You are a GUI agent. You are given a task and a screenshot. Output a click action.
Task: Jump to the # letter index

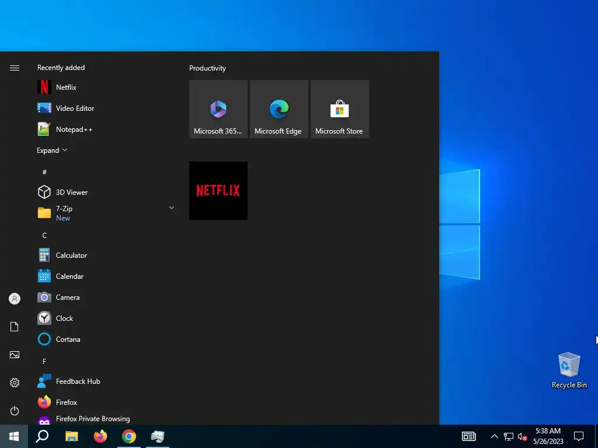point(44,172)
